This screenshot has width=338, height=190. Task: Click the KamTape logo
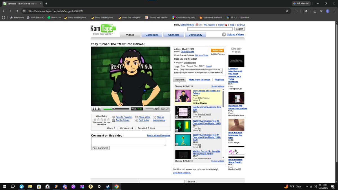click(x=103, y=30)
